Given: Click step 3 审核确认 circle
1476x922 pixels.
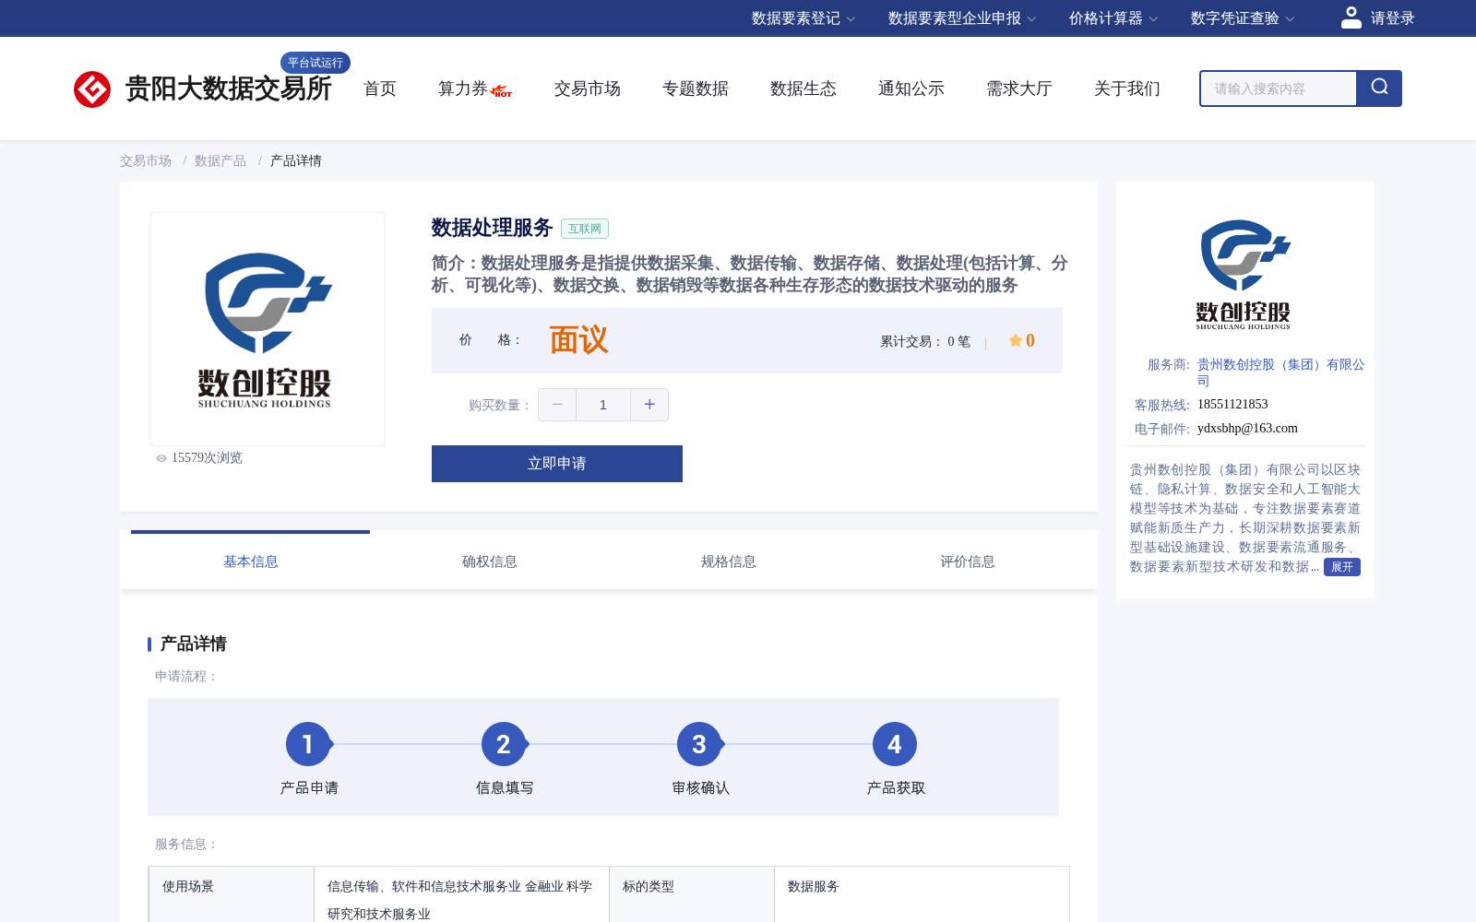Looking at the screenshot, I should click(699, 744).
